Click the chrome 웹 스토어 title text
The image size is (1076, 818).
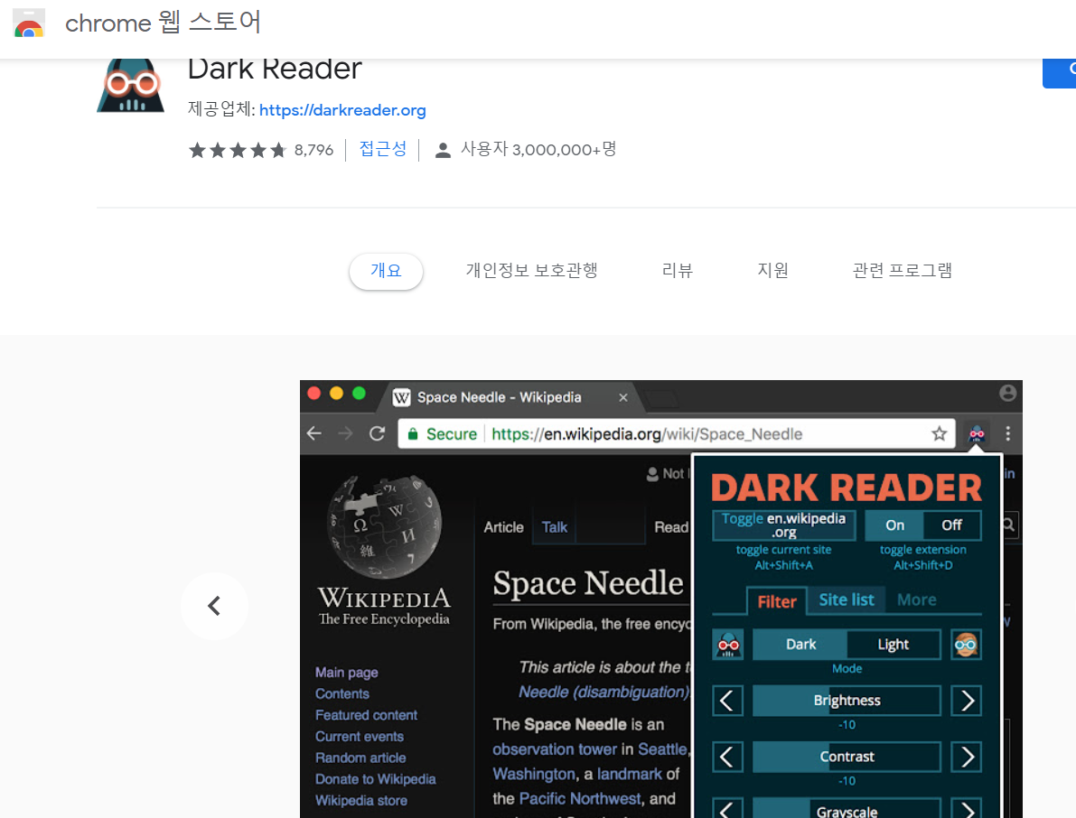163,23
